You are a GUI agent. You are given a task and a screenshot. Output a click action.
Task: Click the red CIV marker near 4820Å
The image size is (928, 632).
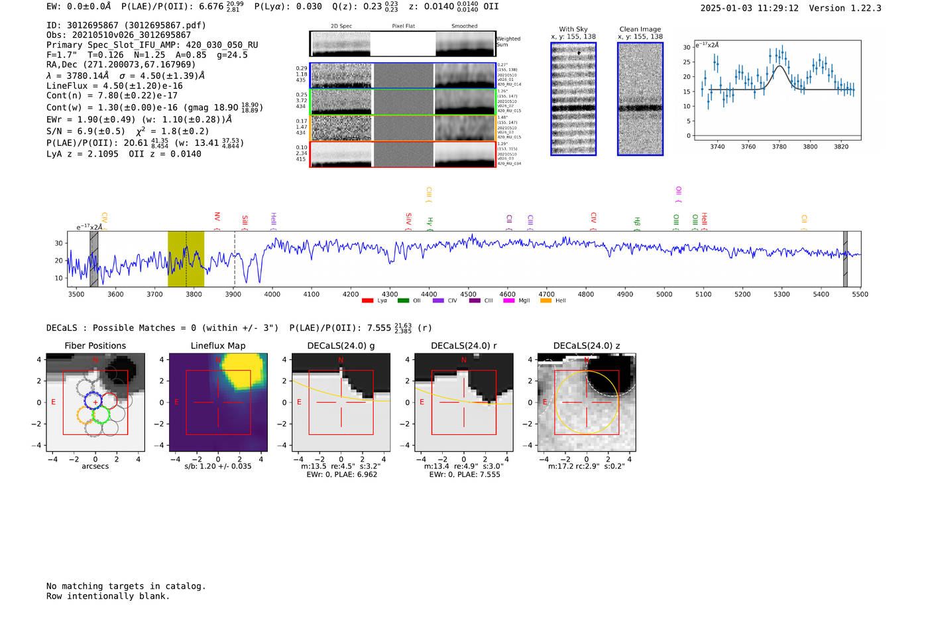tap(593, 221)
